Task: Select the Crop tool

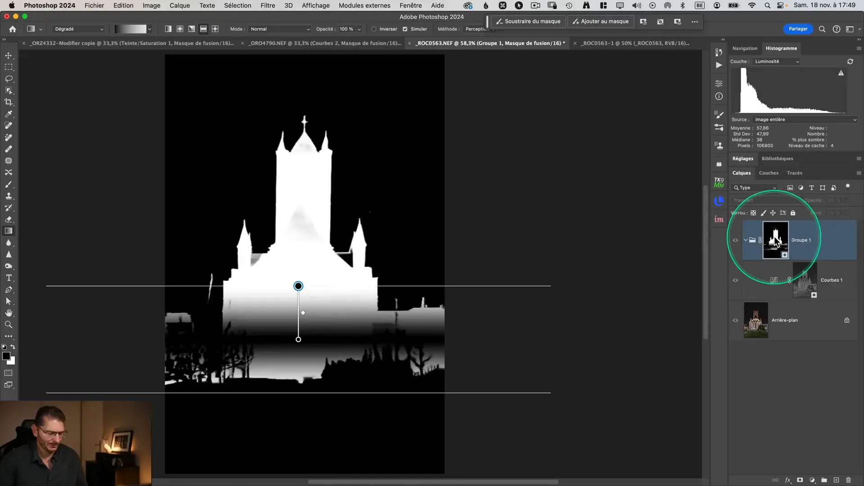Action: pyautogui.click(x=9, y=102)
